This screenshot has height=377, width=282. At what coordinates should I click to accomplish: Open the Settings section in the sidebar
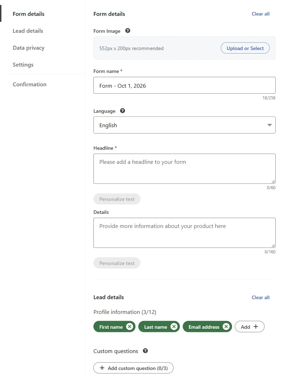pyautogui.click(x=23, y=65)
